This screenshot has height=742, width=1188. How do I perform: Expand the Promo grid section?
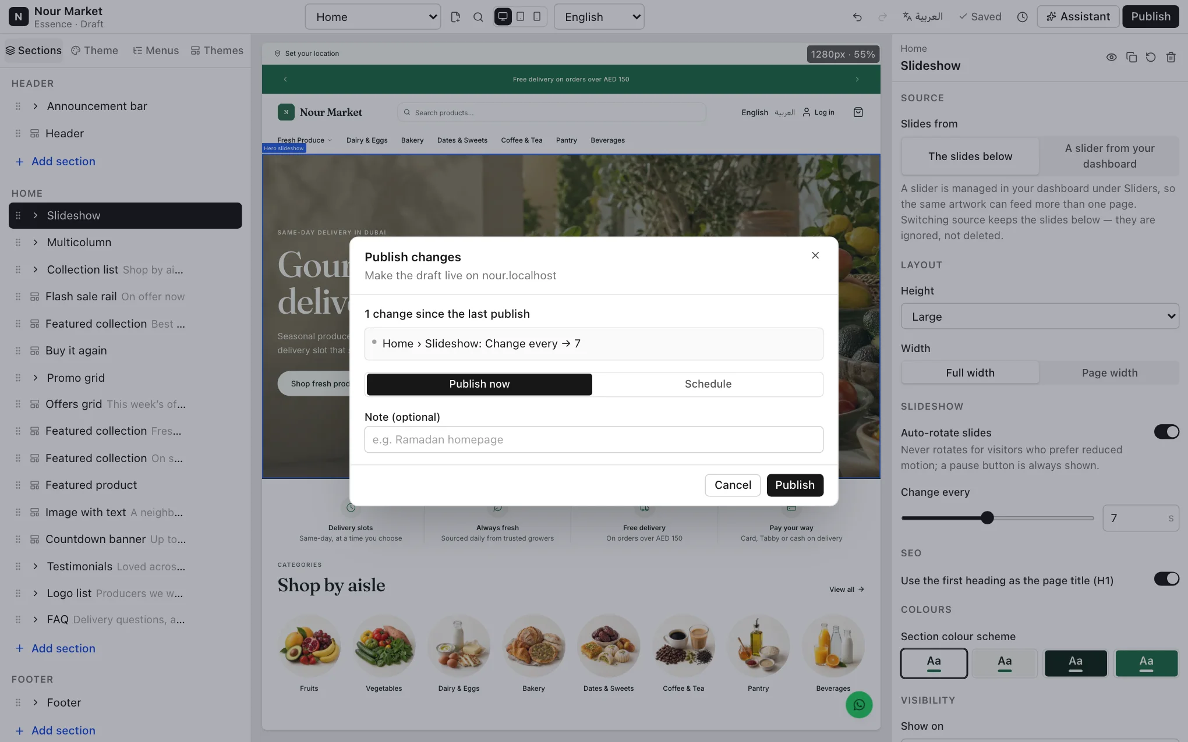coord(36,378)
